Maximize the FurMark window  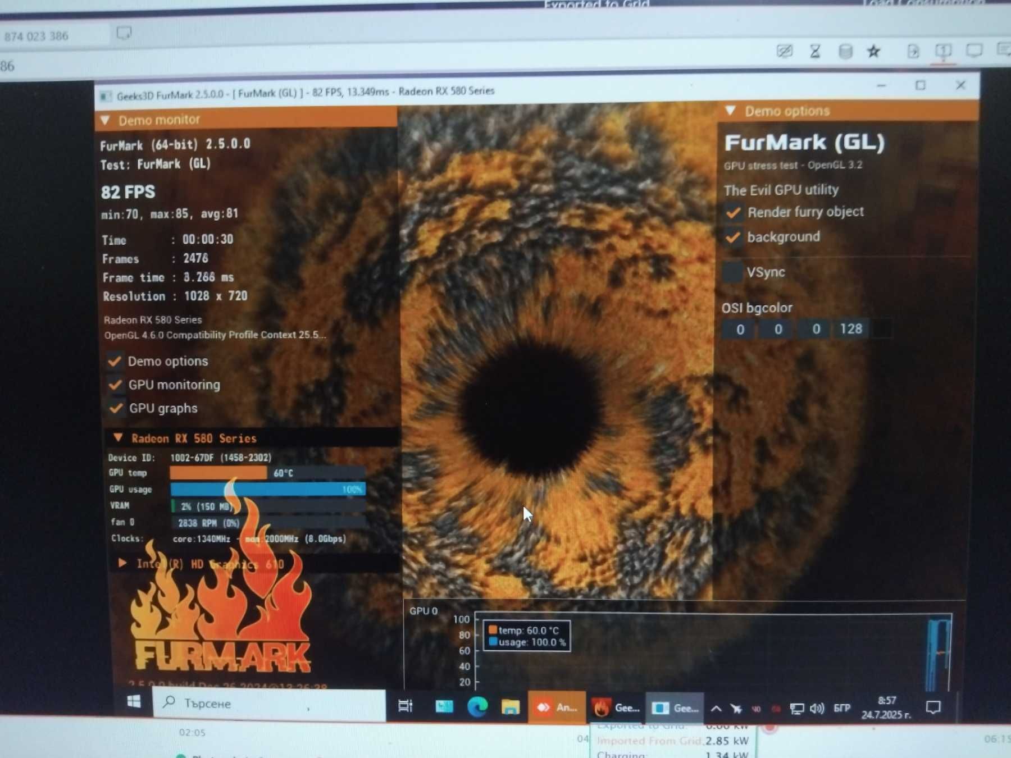click(x=920, y=85)
